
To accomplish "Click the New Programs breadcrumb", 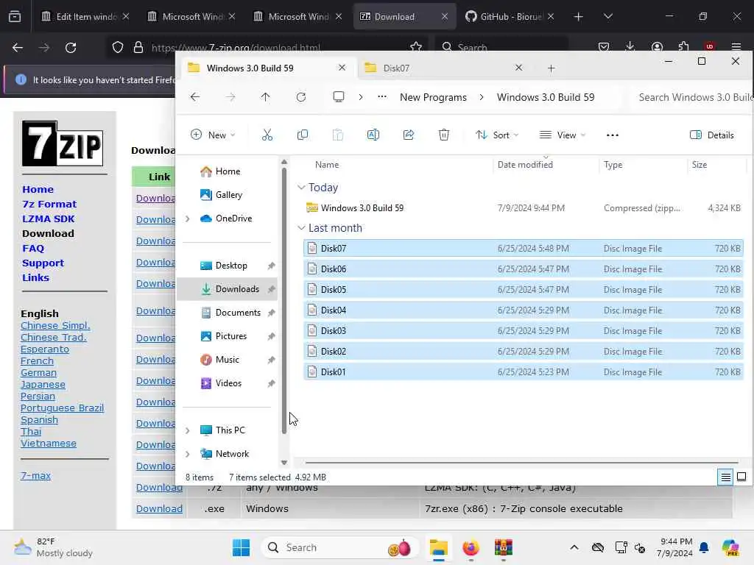I will pyautogui.click(x=433, y=97).
